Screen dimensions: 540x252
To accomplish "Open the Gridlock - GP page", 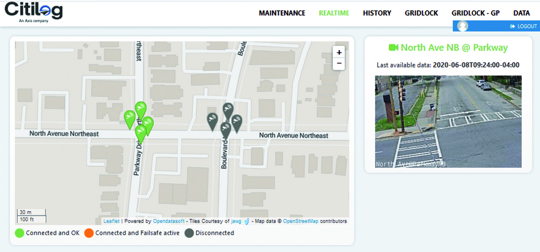I will pos(475,13).
